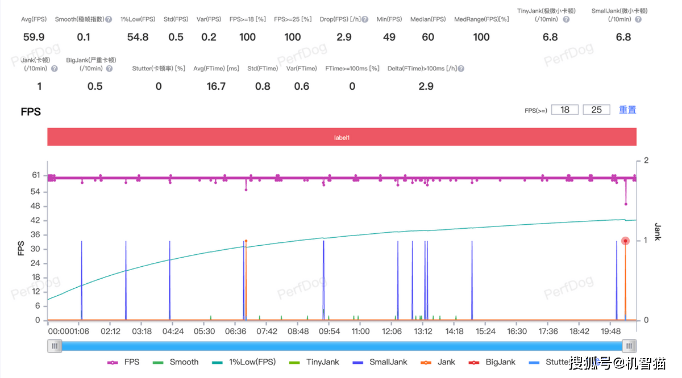Hide BigJank series via legend
This screenshot has height=378, width=682.
[x=492, y=362]
